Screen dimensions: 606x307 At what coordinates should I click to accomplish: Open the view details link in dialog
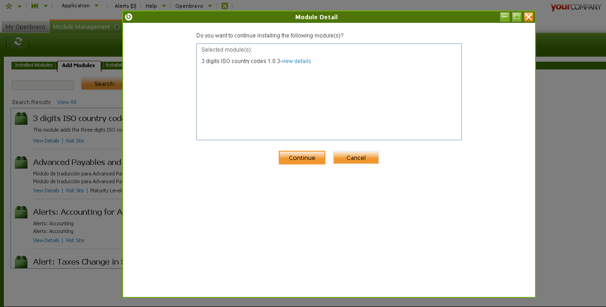(x=296, y=61)
